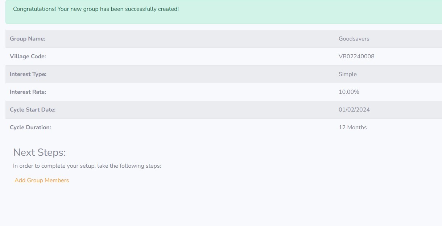The image size is (442, 226).
Task: Click the Add Group Members link
Action: pos(42,180)
